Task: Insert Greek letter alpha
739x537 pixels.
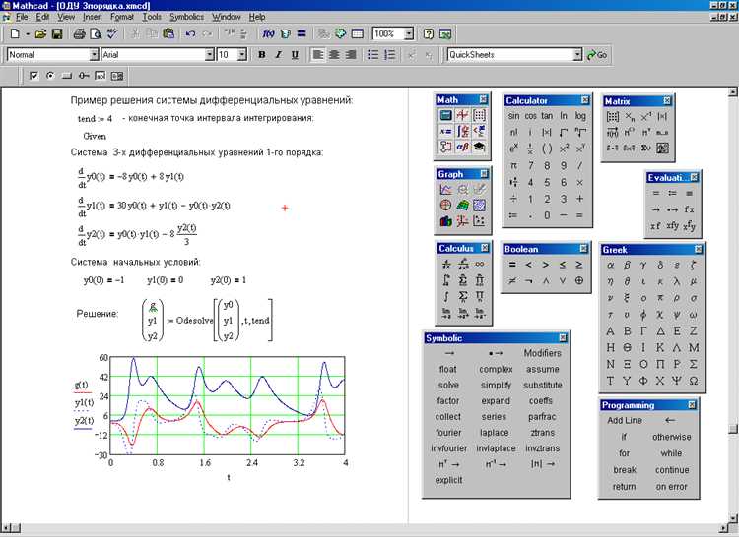Action: coord(610,266)
